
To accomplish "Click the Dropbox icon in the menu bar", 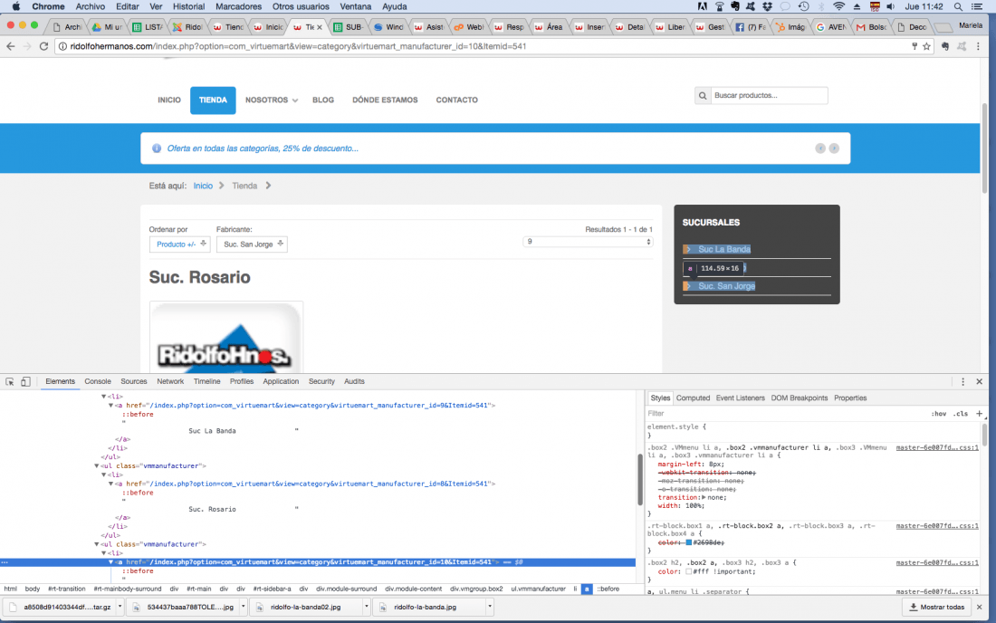I will [x=767, y=7].
